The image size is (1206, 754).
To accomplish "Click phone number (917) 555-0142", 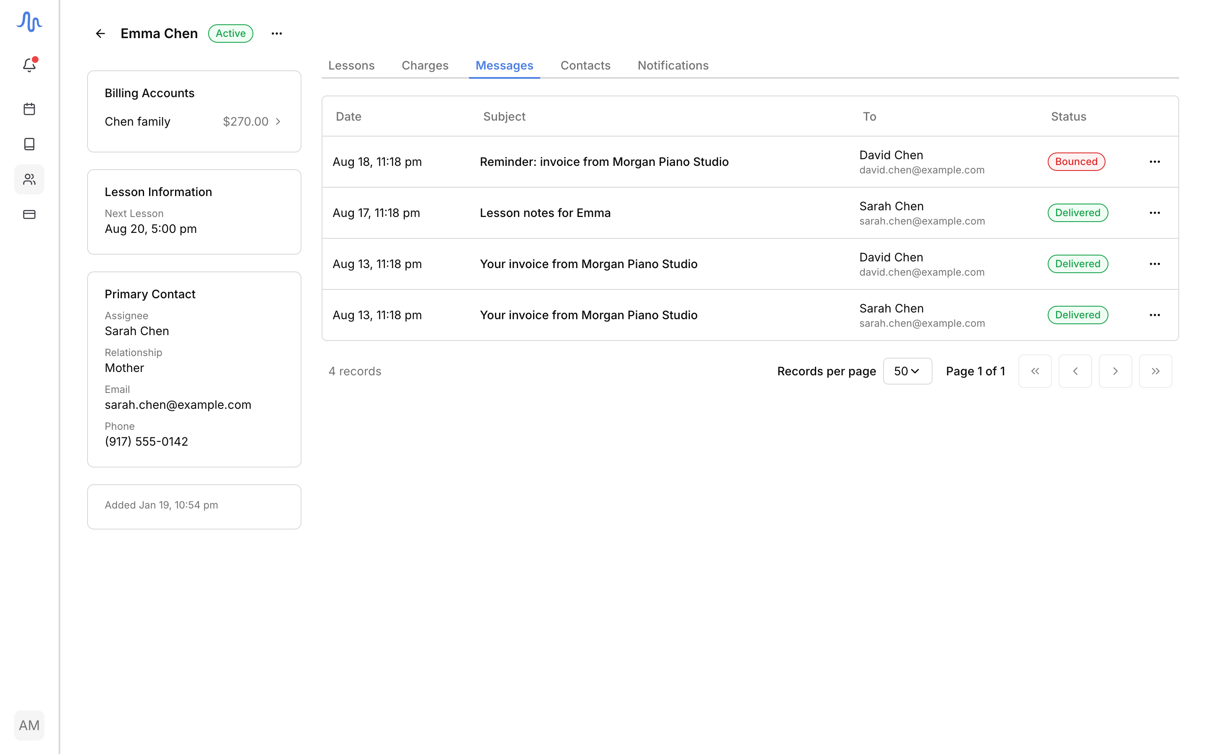I will tap(146, 442).
